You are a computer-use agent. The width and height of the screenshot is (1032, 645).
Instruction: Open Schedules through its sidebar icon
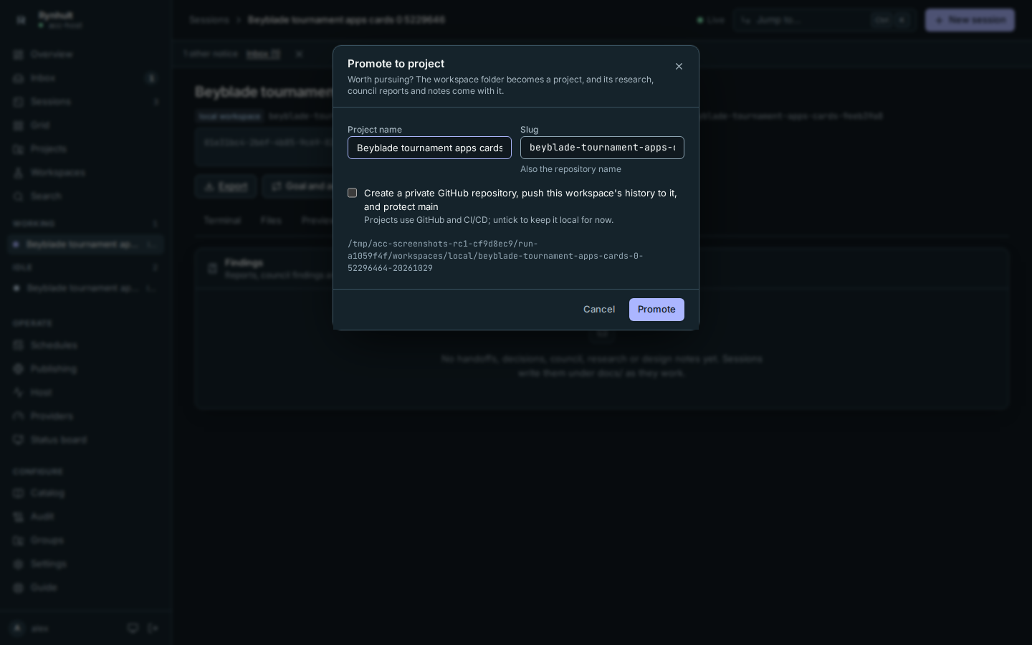coord(19,345)
